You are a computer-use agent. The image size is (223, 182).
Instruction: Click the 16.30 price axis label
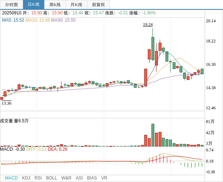[211, 64]
